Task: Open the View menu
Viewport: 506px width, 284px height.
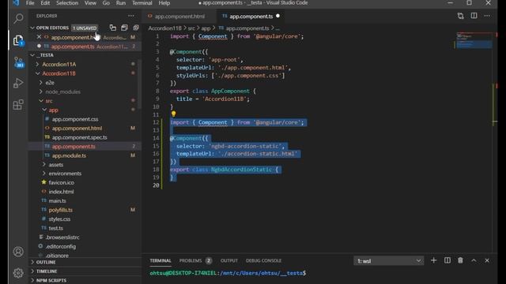Action: (90, 3)
